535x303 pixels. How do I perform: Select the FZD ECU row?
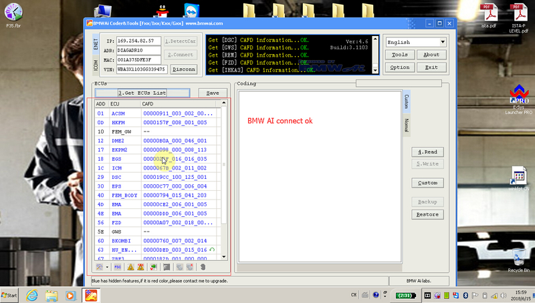(x=158, y=223)
